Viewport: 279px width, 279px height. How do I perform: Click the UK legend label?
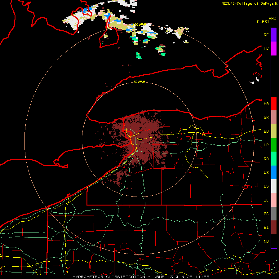pos(266,49)
